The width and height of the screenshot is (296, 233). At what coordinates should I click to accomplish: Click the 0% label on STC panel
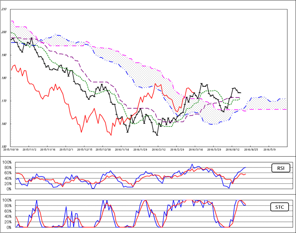point(8,227)
